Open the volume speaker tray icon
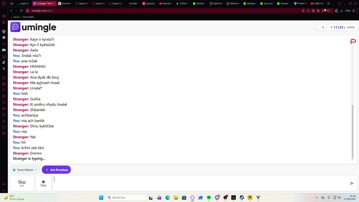 339,198
